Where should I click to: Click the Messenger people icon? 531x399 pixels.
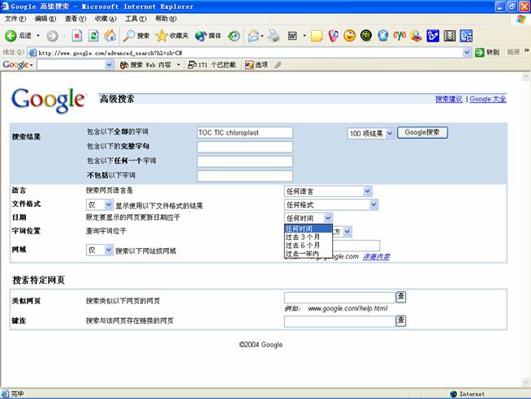pos(417,36)
